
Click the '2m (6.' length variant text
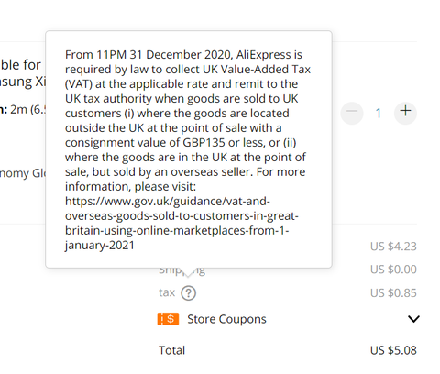[x=27, y=109]
